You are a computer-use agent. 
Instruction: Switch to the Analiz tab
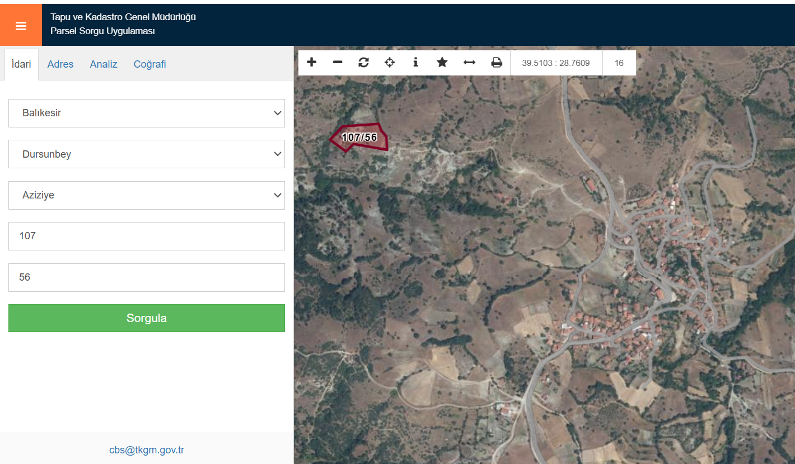(104, 64)
